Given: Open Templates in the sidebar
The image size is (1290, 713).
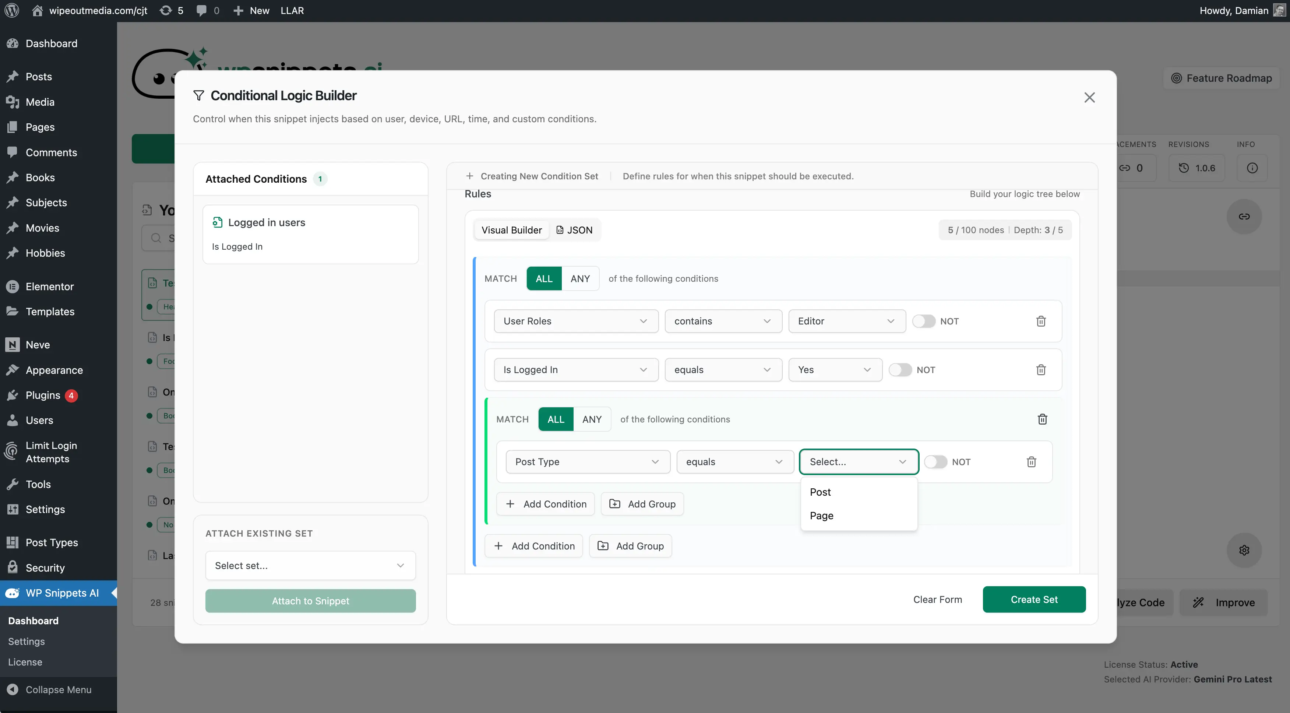Looking at the screenshot, I should coord(50,312).
